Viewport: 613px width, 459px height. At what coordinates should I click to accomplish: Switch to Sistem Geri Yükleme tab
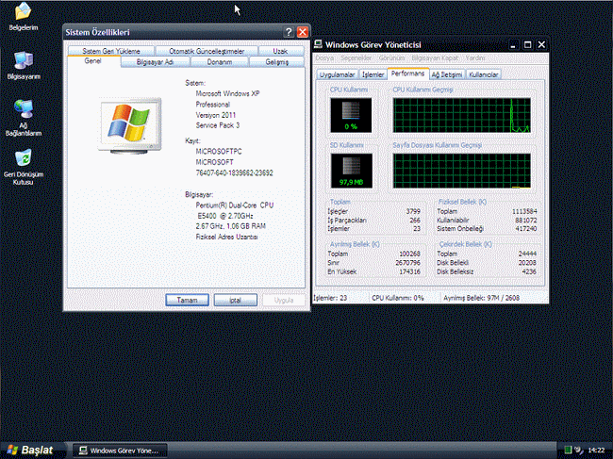point(111,51)
